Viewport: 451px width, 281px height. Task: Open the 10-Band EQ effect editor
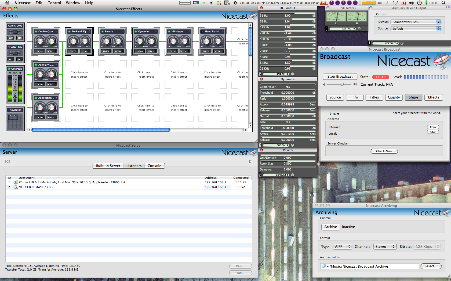[73, 51]
